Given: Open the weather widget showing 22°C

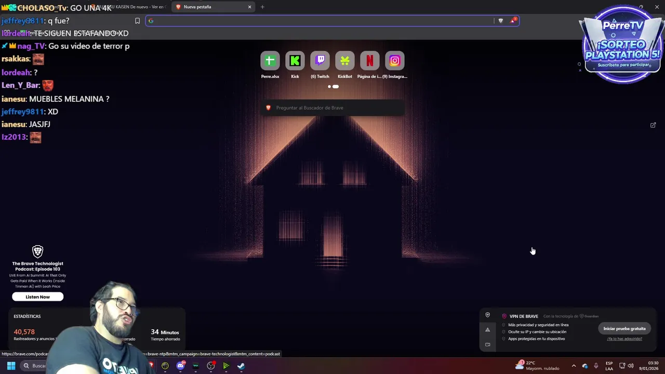Looking at the screenshot, I should point(538,366).
